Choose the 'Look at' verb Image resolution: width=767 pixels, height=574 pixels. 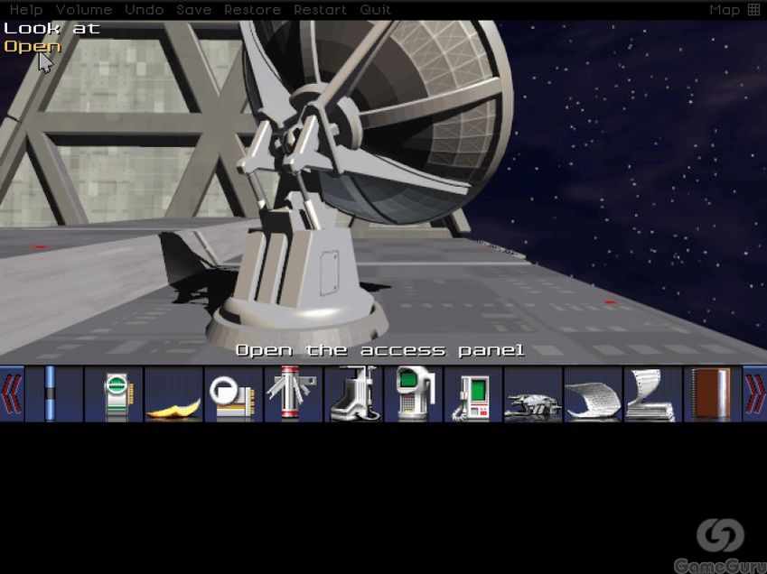51,28
